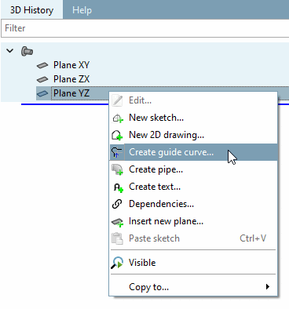Click the Insert new plane icon
This screenshot has height=309, width=289.
click(x=117, y=222)
